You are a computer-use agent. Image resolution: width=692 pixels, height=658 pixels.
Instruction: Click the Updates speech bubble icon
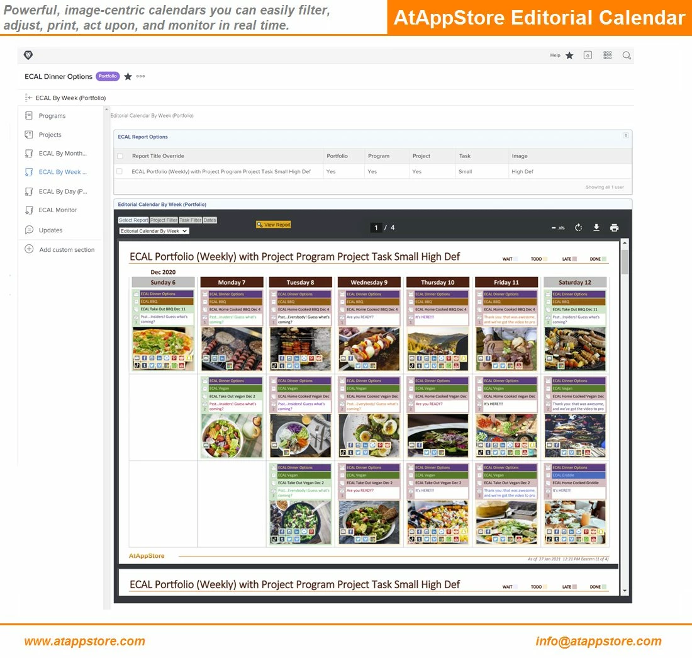(29, 230)
